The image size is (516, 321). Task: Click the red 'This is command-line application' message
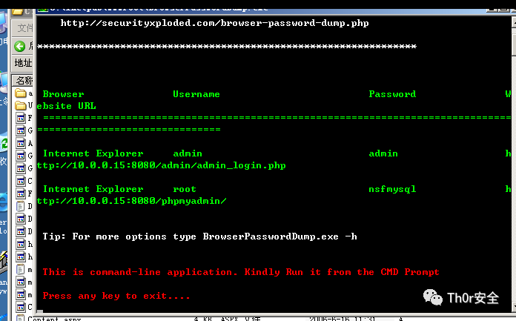pyautogui.click(x=241, y=272)
